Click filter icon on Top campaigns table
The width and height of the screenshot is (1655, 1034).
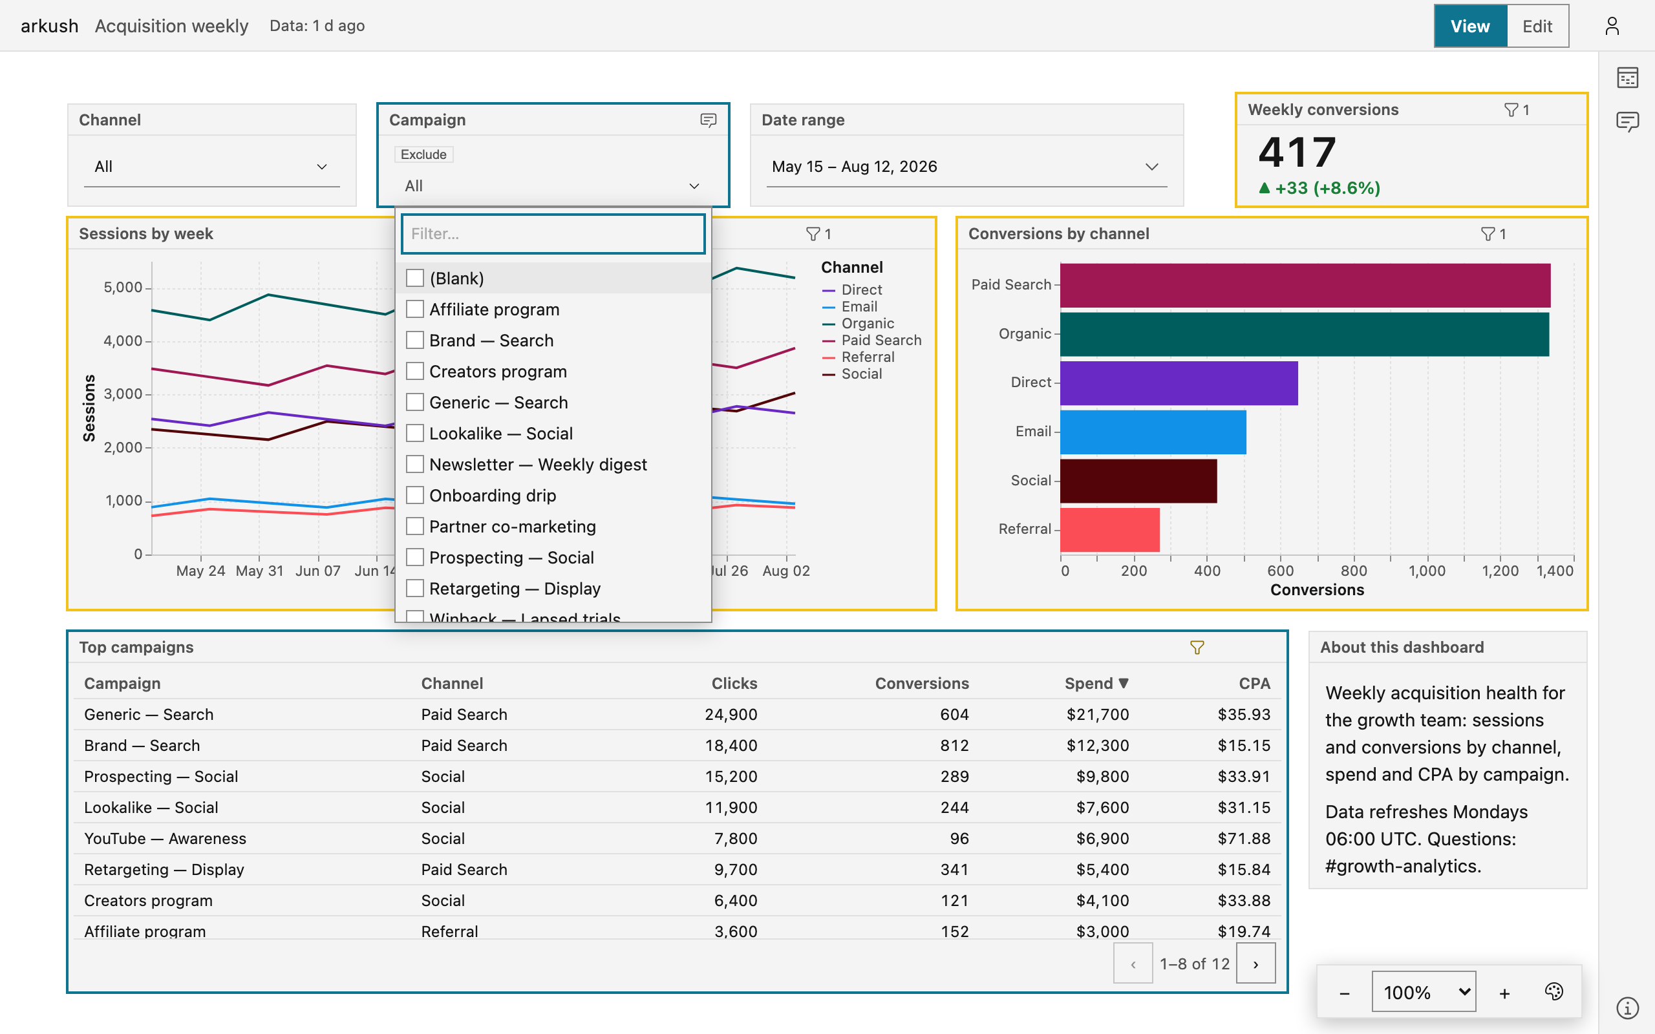(1197, 648)
